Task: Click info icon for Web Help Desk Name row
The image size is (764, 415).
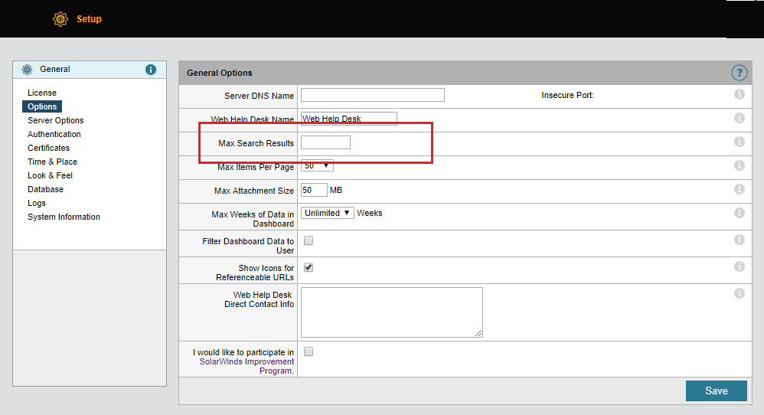Action: point(740,118)
